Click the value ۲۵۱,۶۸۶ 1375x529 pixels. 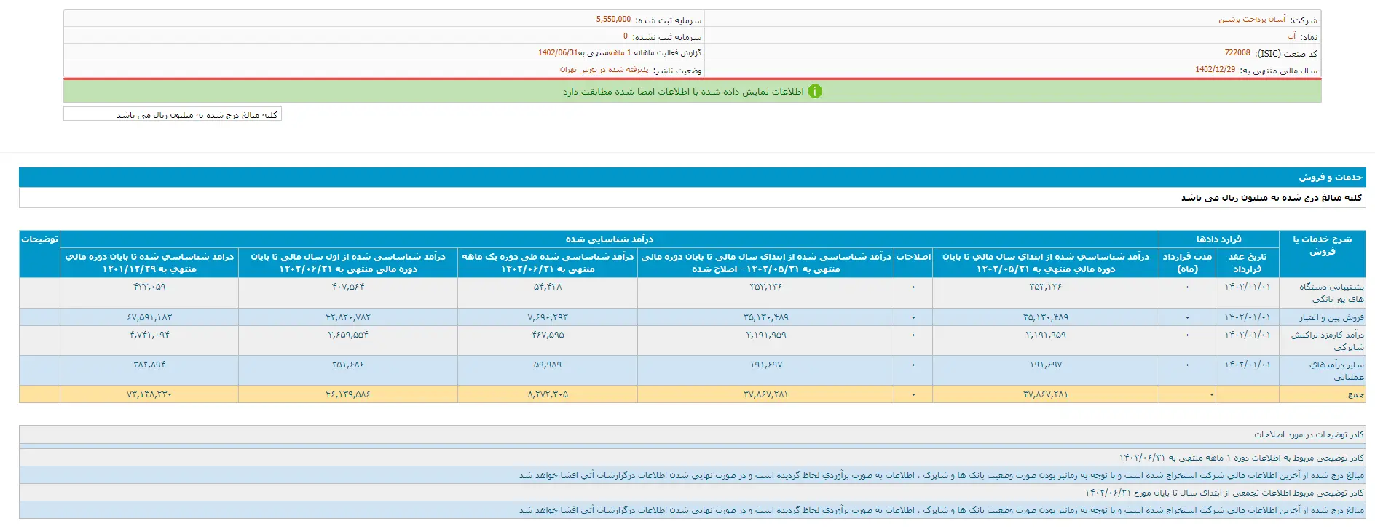348,365
